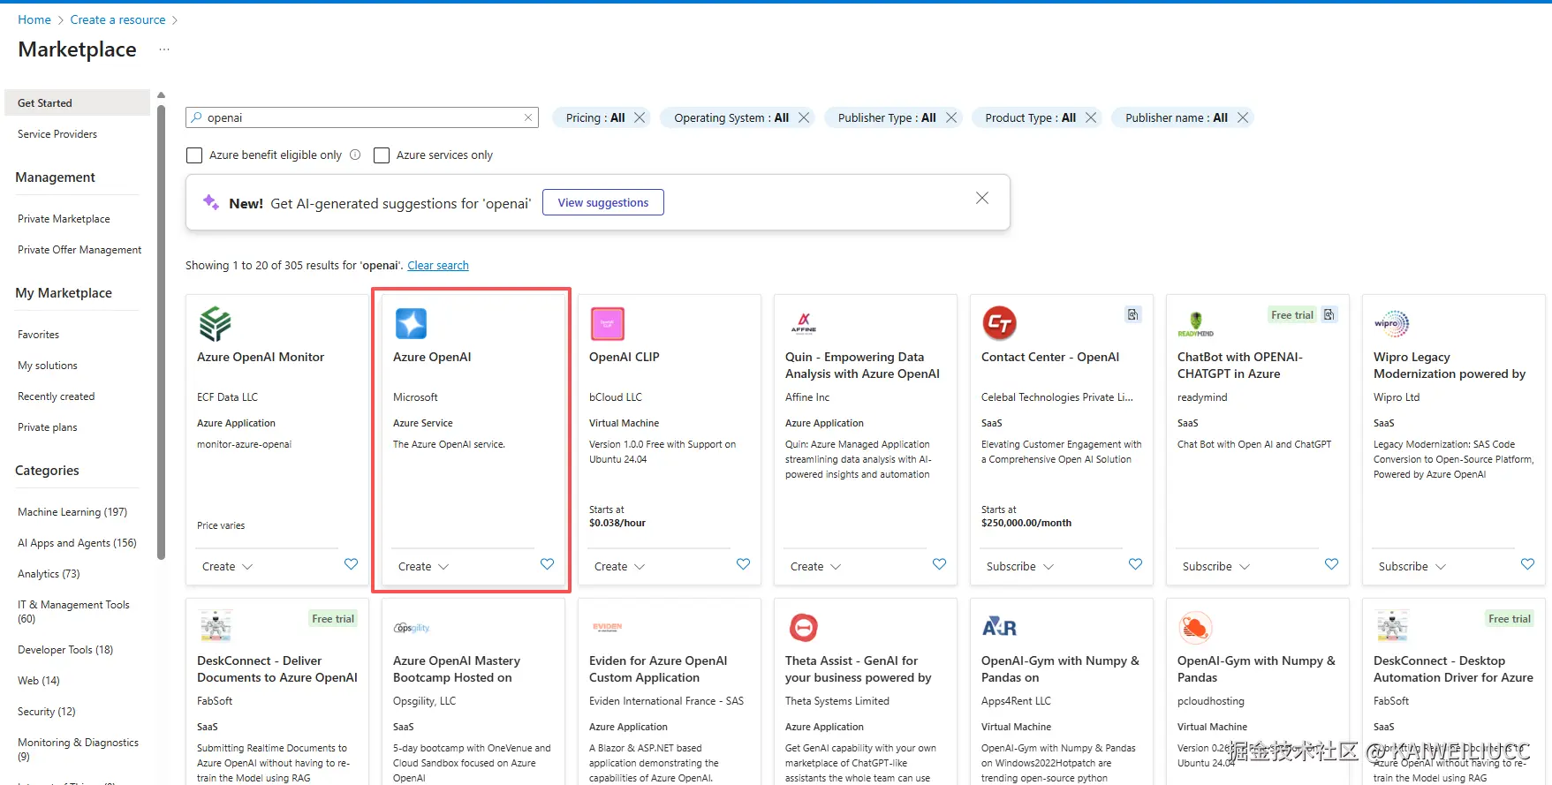Screen dimensions: 1552x785
Task: Check the Azure services only box
Action: (382, 155)
